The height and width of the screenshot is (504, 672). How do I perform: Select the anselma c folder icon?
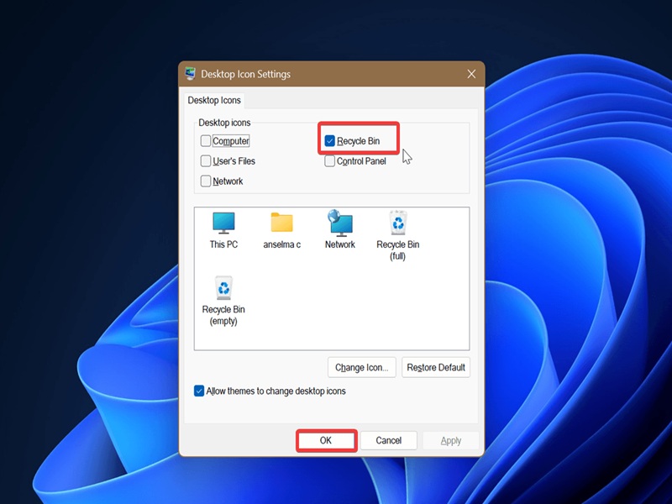pyautogui.click(x=281, y=223)
